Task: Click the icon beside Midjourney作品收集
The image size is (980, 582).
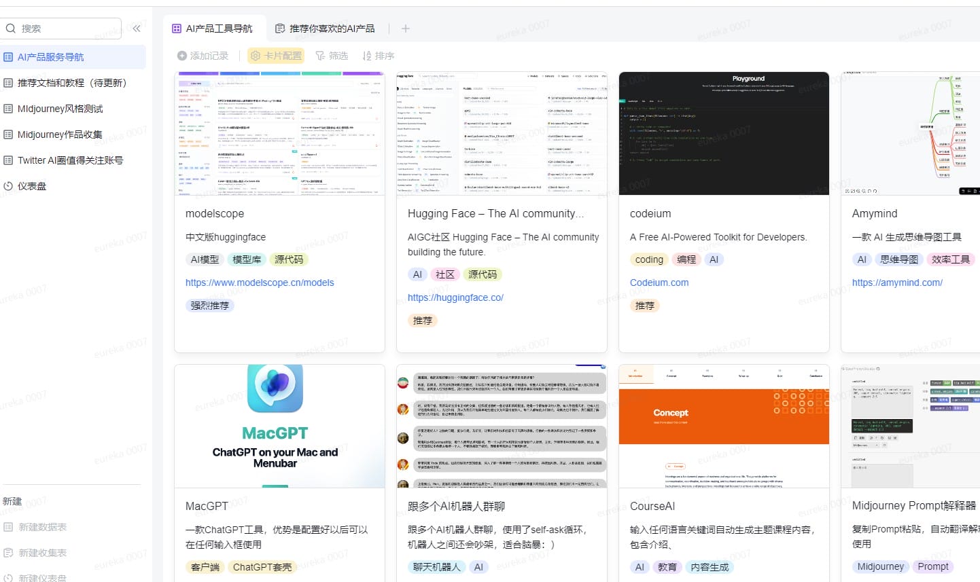Action: pos(8,134)
